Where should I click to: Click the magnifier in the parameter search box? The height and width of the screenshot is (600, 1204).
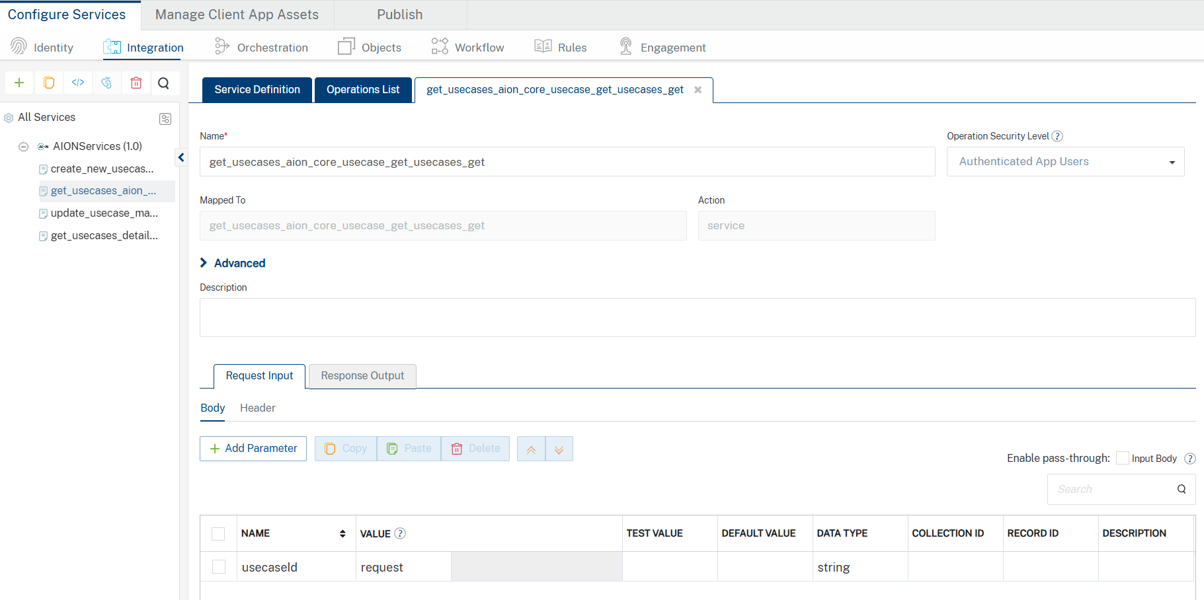click(x=1182, y=489)
